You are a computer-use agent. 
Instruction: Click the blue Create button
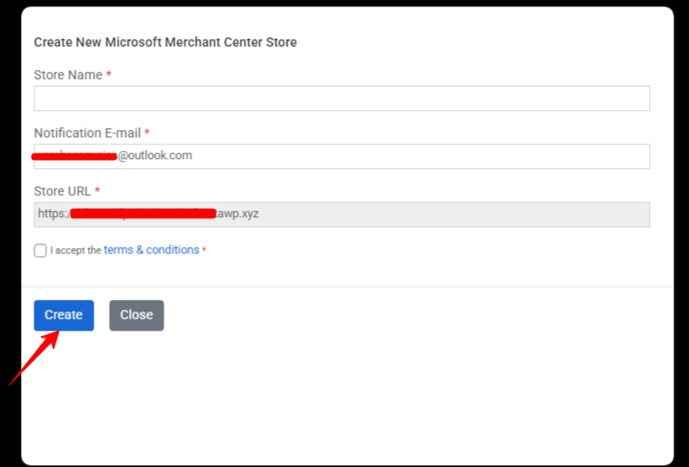tap(64, 315)
